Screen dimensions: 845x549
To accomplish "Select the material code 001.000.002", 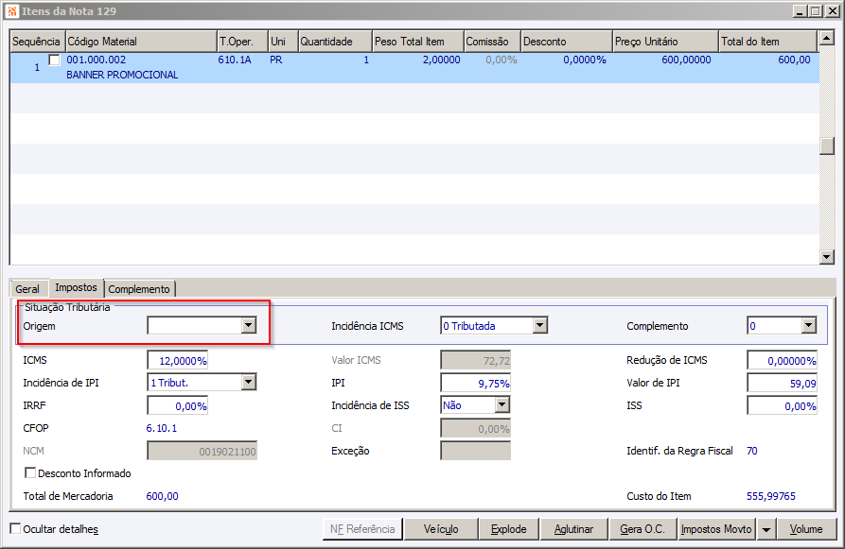I will [x=97, y=60].
